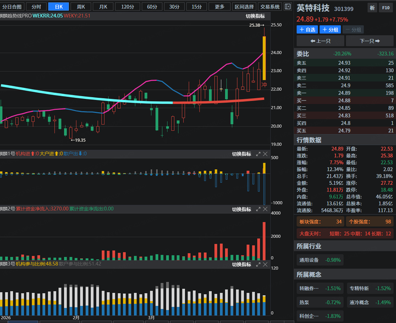This screenshot has width=396, height=323.
Task: Close the 麒麟1号 indicator panel
Action: click(x=266, y=154)
